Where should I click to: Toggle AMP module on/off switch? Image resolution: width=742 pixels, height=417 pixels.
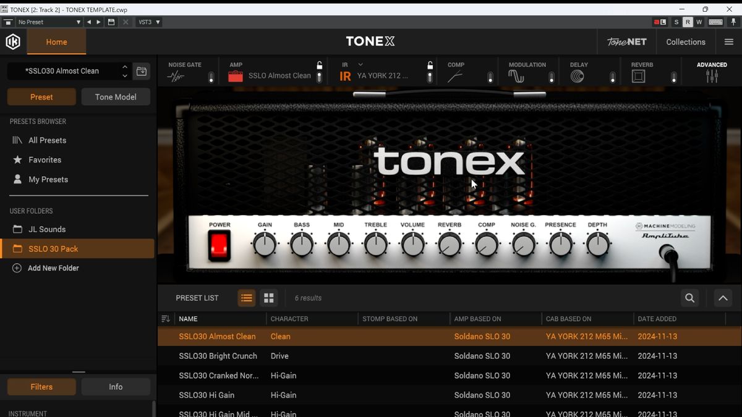pos(319,77)
